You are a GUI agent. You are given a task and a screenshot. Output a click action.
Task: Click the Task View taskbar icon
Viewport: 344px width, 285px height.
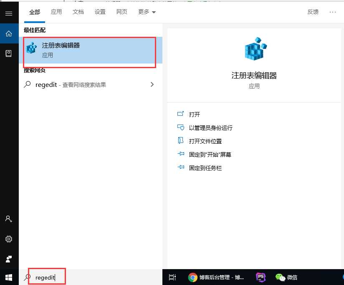172,277
